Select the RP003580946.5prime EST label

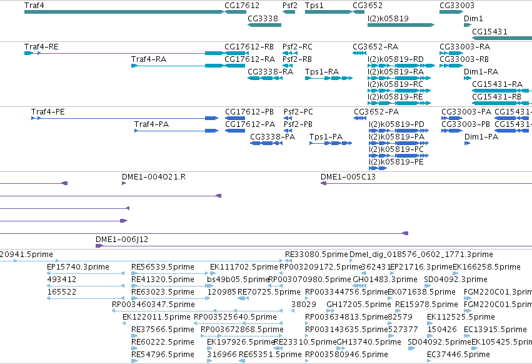346,355
